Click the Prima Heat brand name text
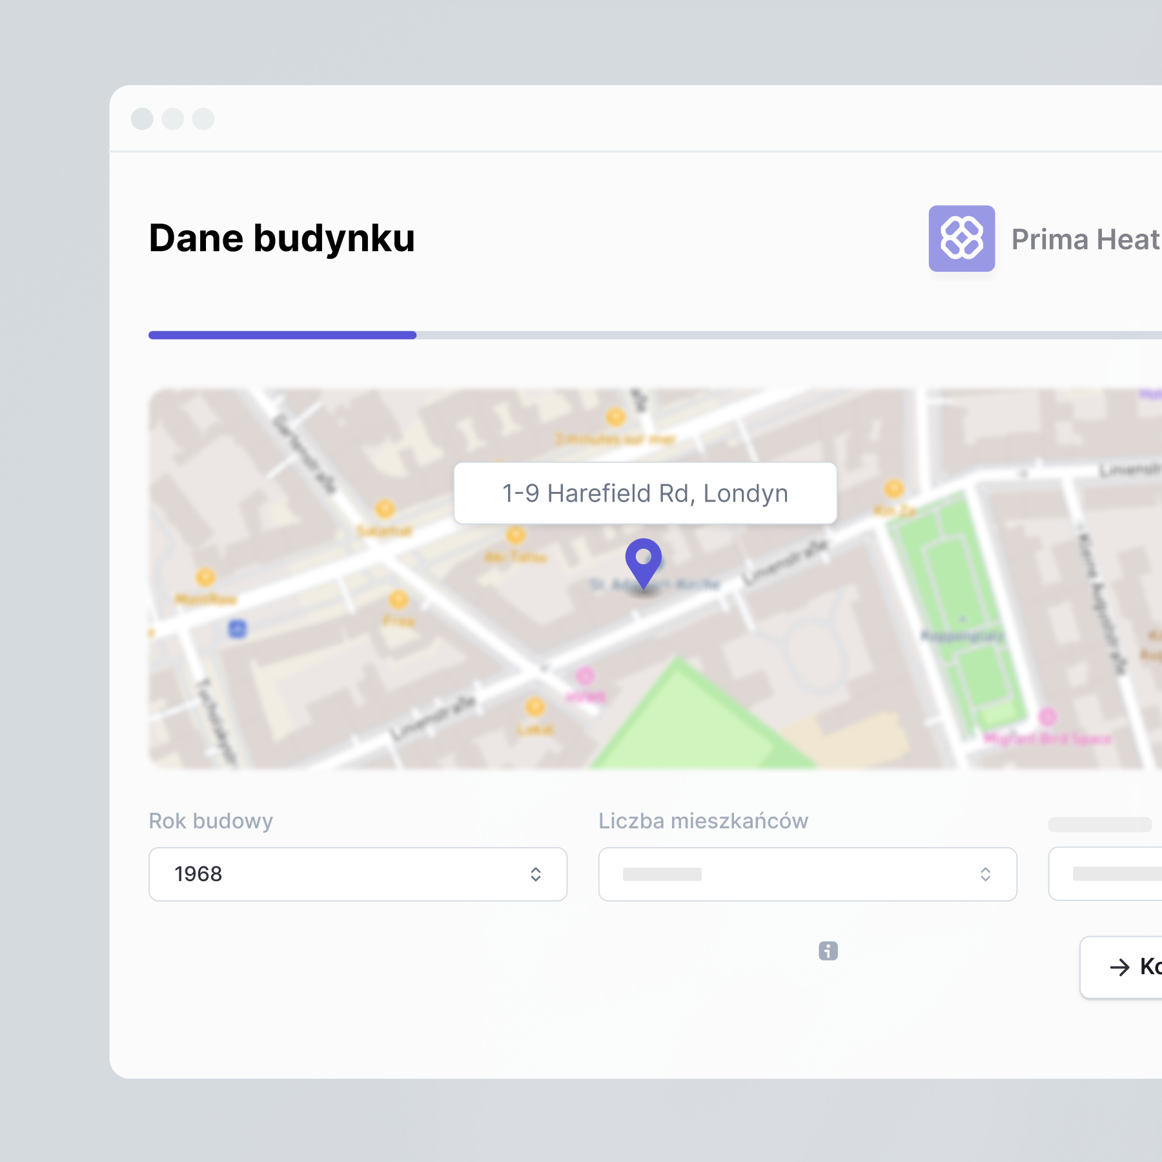1162x1162 pixels. pyautogui.click(x=1086, y=240)
